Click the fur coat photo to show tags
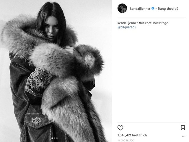The height and width of the screenshot is (142, 189). coord(56,71)
